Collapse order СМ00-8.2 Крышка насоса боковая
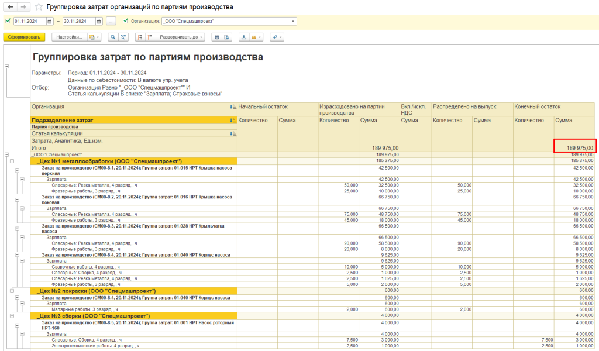This screenshot has width=599, height=351. [x=17, y=199]
